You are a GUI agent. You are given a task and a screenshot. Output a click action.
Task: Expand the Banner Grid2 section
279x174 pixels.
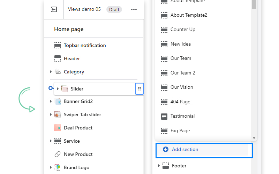[51, 101]
